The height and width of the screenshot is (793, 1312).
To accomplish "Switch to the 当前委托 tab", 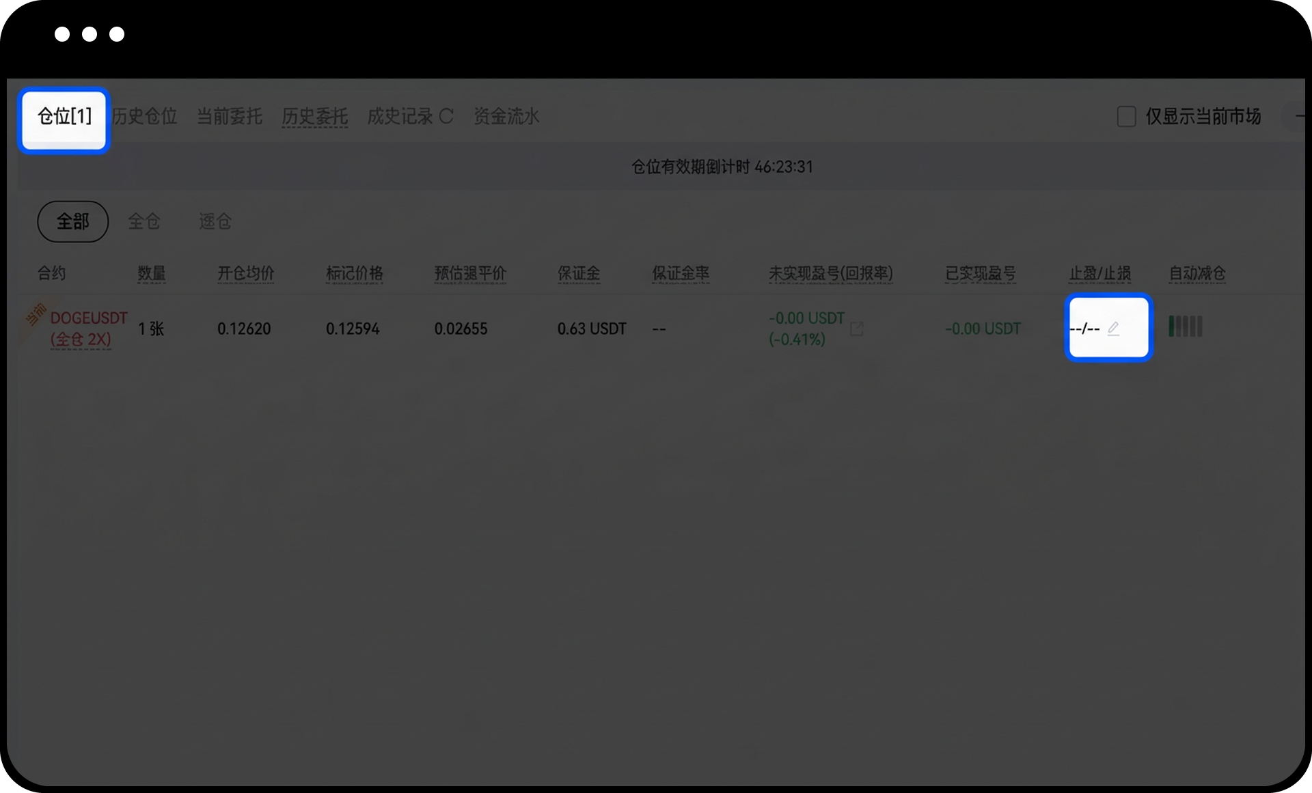I will click(x=230, y=117).
